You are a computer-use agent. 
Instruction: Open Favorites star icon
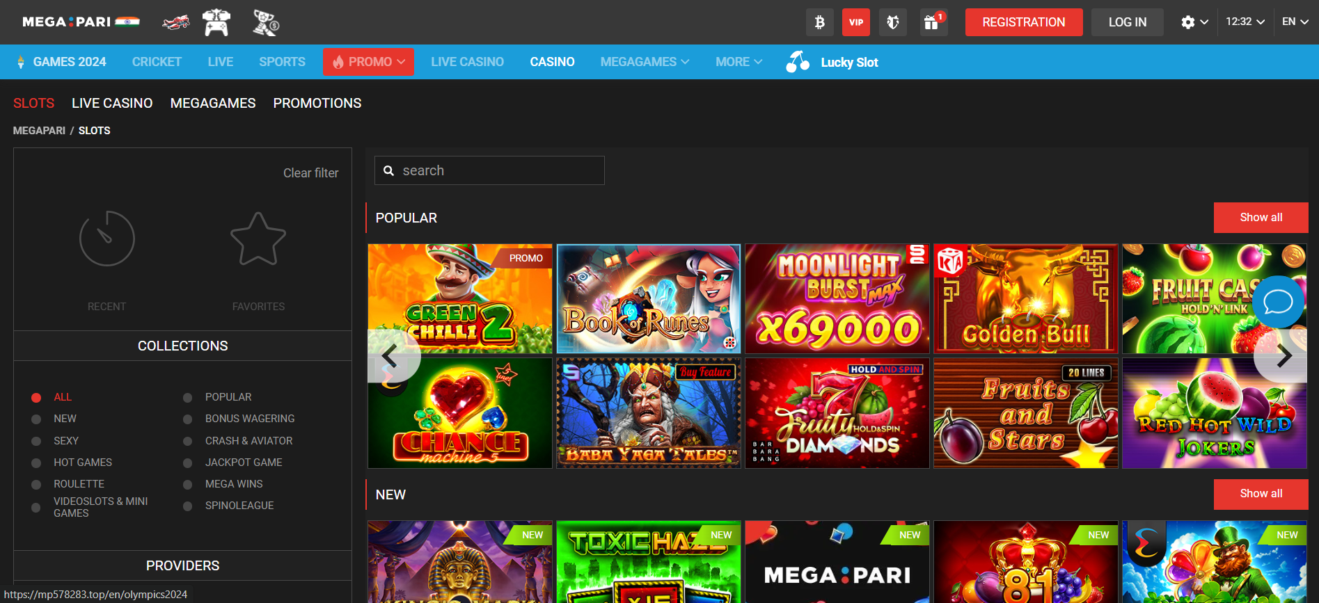point(258,239)
